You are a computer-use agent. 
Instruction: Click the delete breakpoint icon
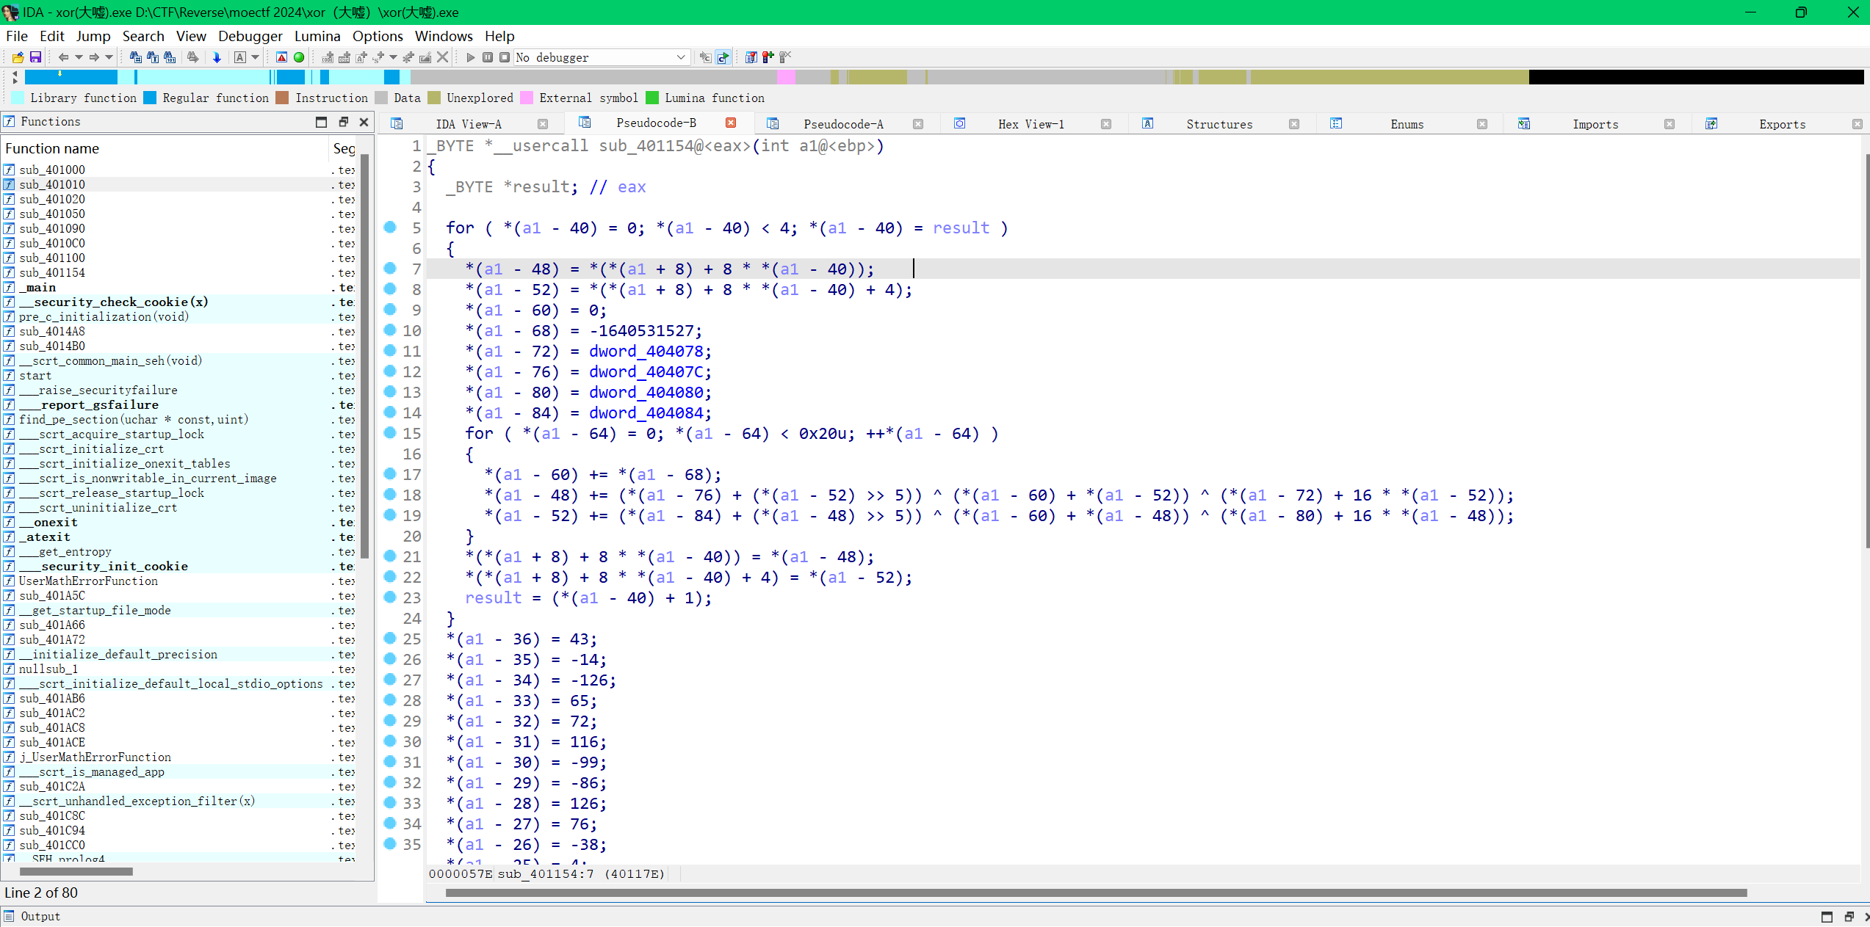[x=785, y=57]
